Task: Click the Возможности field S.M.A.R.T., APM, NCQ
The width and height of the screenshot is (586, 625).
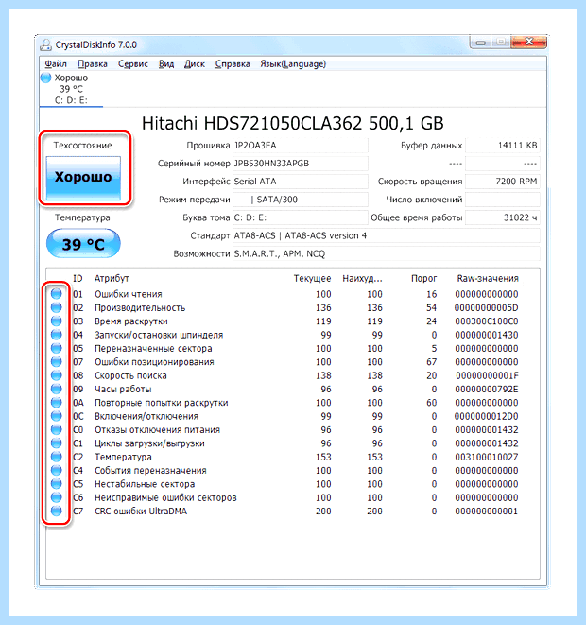Action: coord(387,253)
